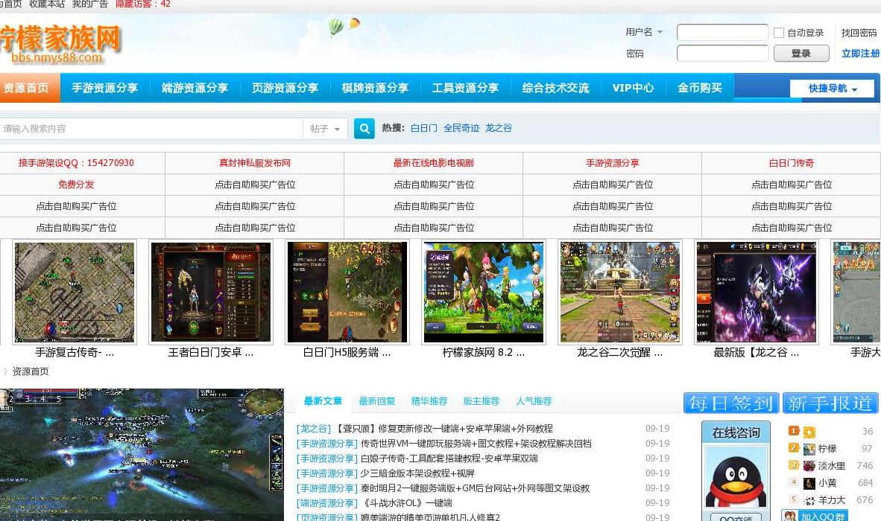Click hot search term 全民奇迹
The image size is (881, 521).
click(461, 128)
